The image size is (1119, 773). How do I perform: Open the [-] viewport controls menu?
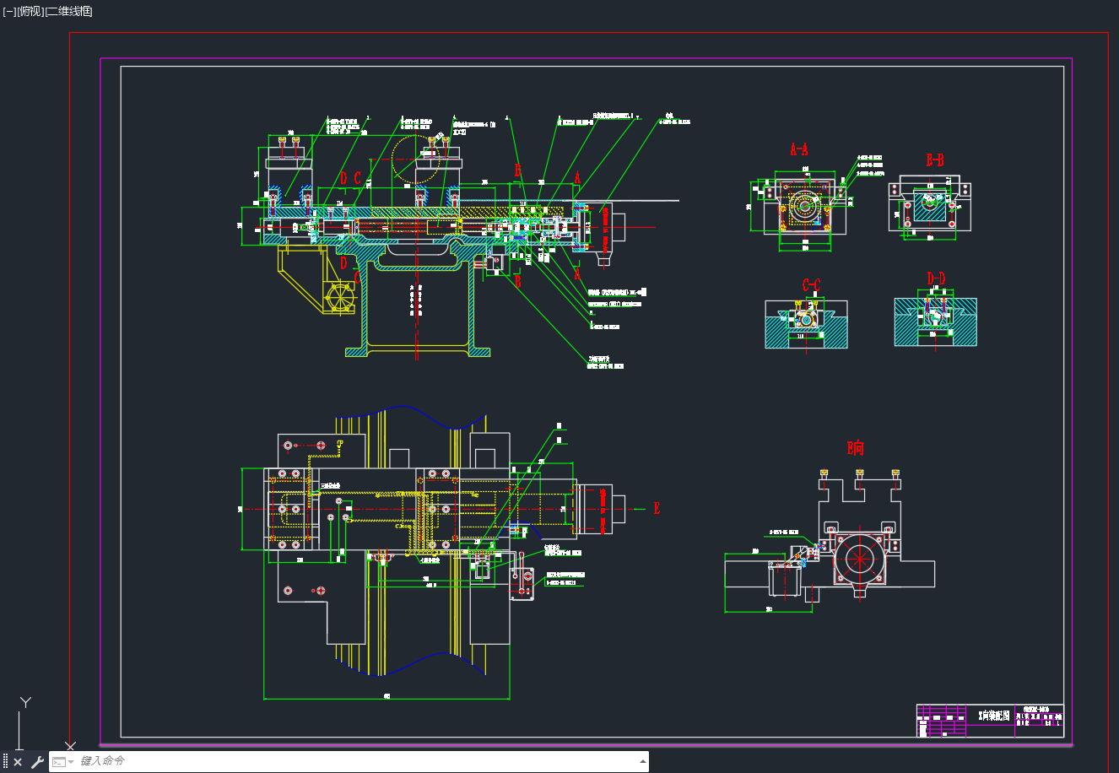pos(9,11)
